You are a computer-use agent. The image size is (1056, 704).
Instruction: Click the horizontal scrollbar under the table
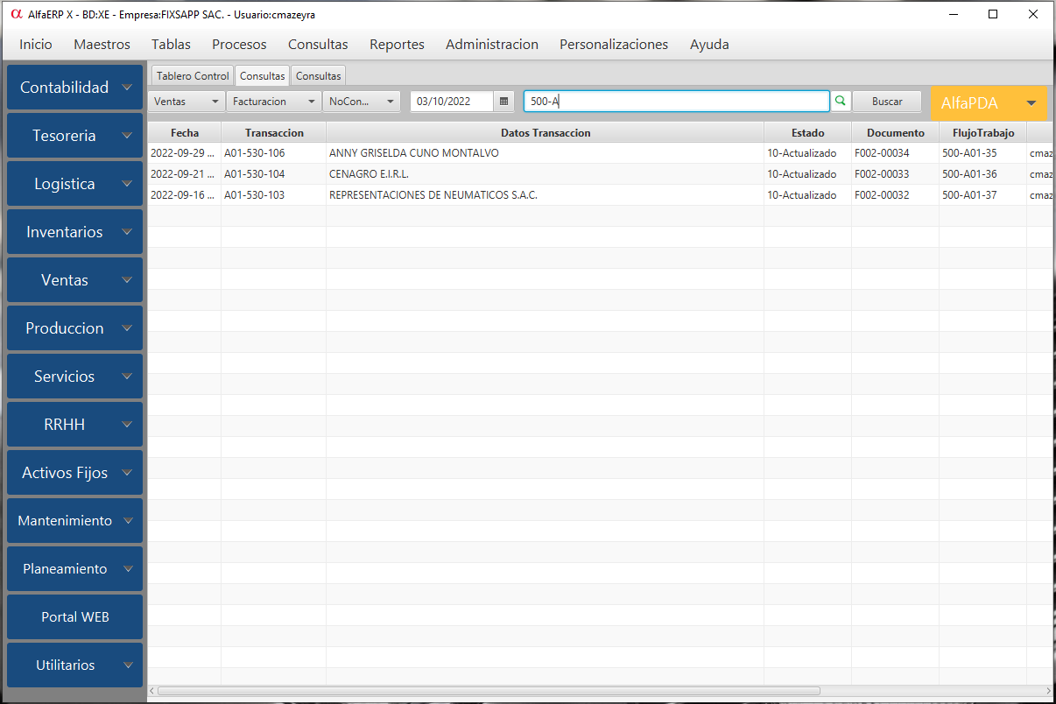[x=489, y=691]
